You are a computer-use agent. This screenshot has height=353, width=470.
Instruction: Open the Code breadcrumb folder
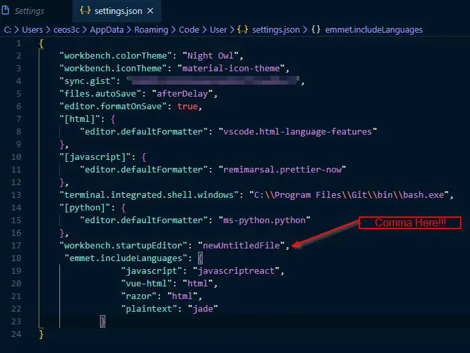coord(189,29)
